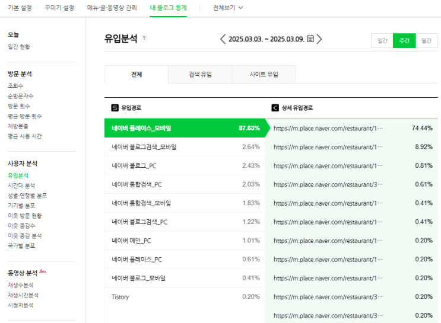Select the Tistory row
Image resolution: width=441 pixels, height=323 pixels.
[x=185, y=297]
